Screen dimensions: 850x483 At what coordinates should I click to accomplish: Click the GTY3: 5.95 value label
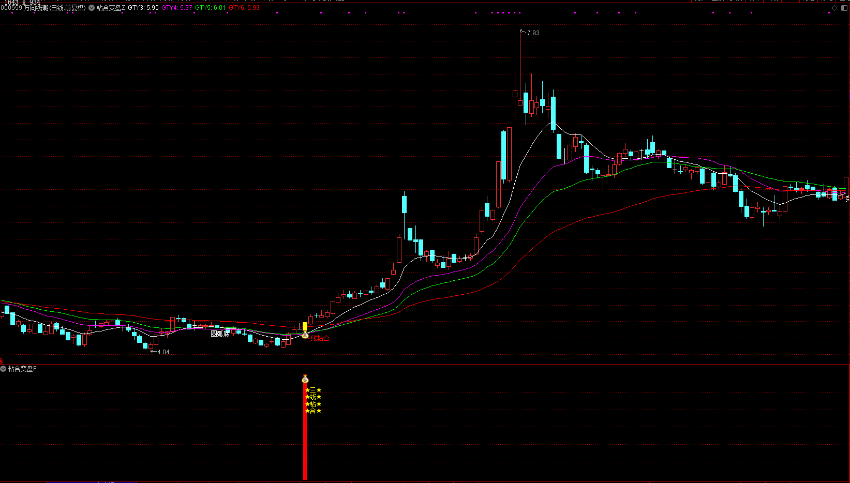(x=143, y=8)
